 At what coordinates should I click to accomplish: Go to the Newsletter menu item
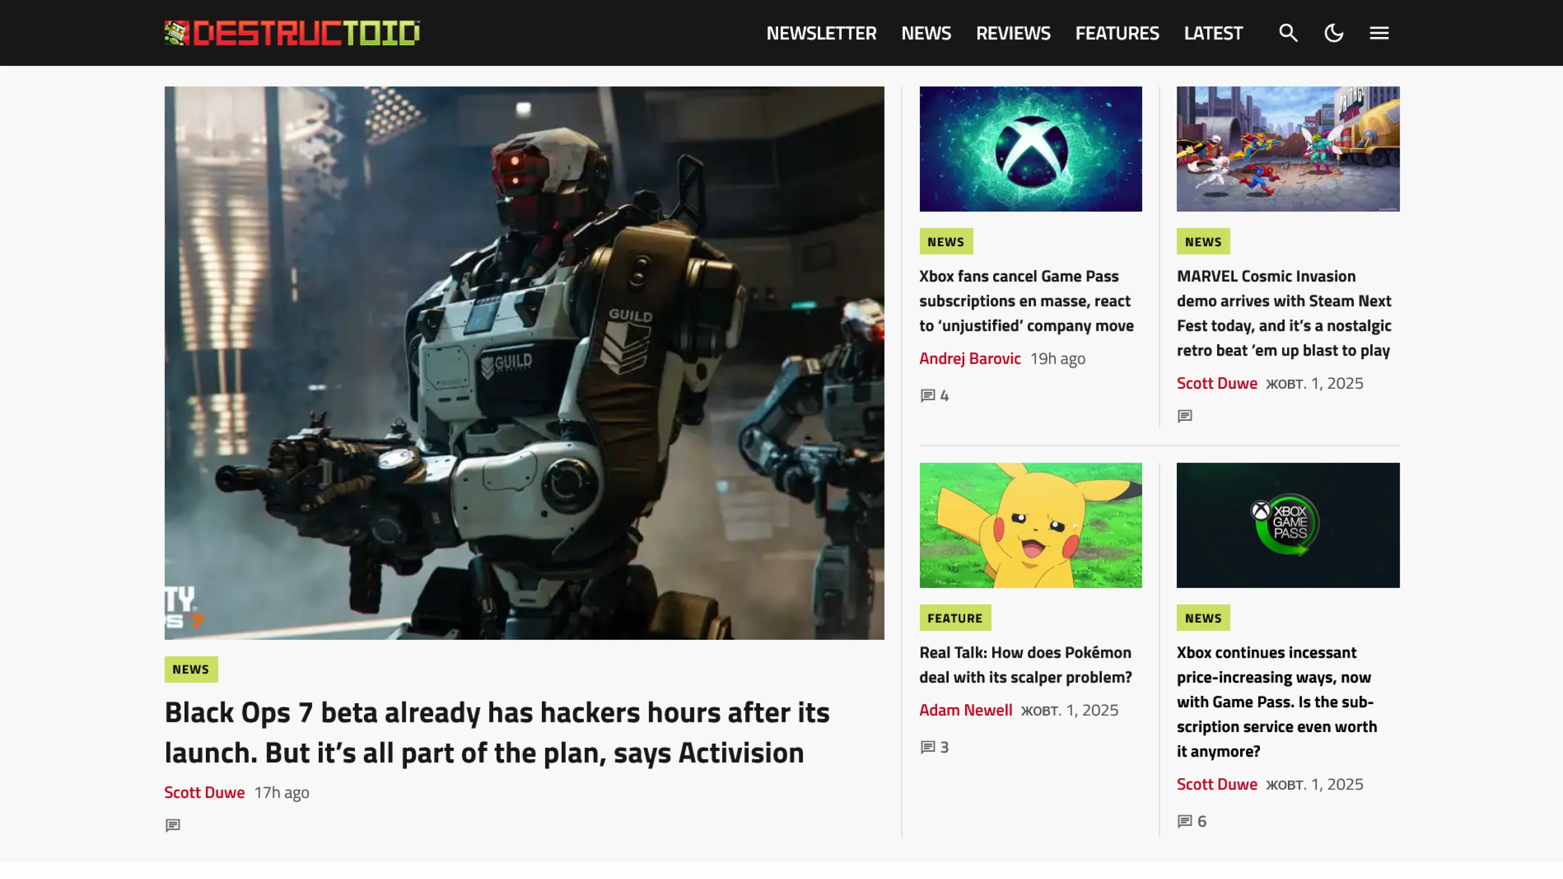coord(821,33)
